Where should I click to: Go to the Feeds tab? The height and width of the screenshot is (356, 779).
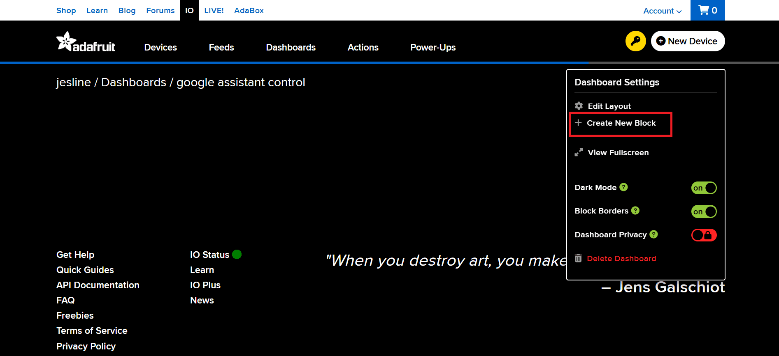click(221, 48)
